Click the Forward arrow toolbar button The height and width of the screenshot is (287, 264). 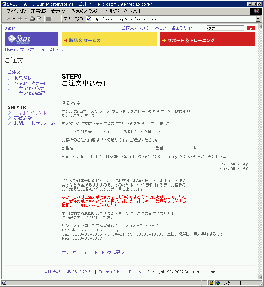click(x=20, y=19)
